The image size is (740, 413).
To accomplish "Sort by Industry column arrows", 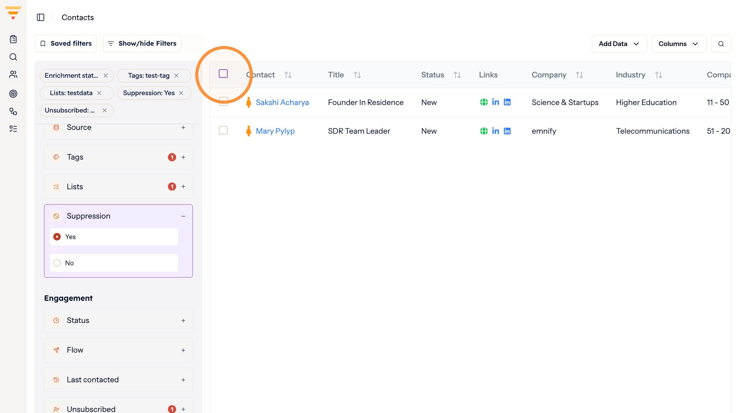I will click(659, 75).
